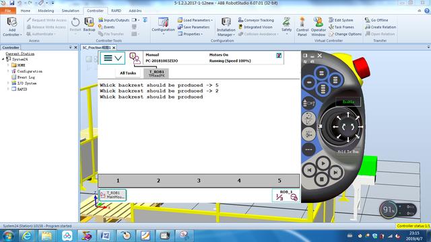
Task: Expand the System24 tree node
Action: tap(3, 59)
